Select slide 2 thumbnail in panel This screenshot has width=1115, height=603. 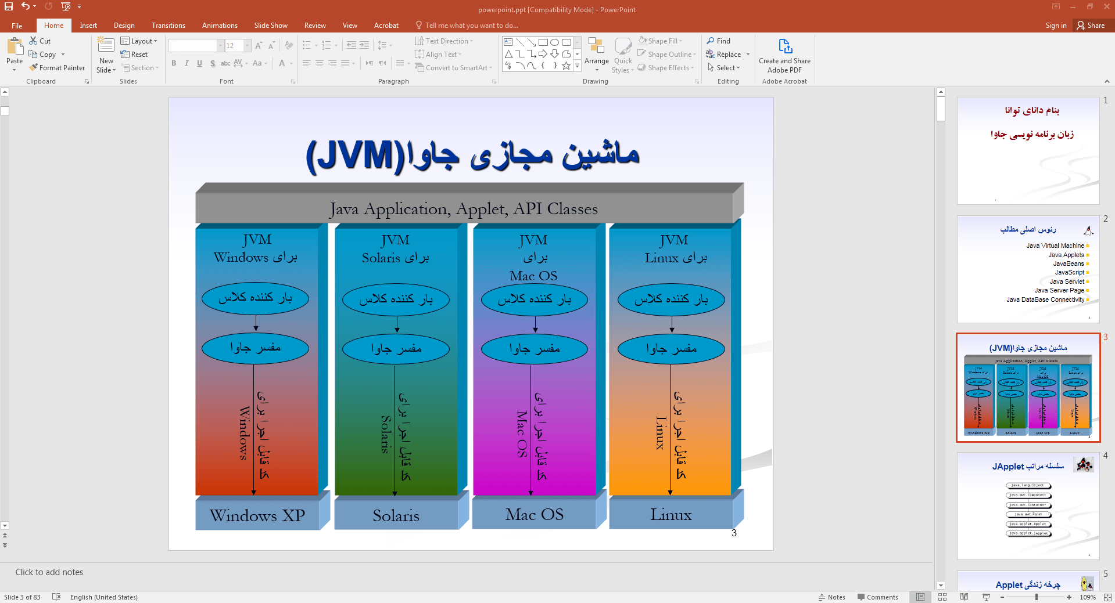[1028, 269]
